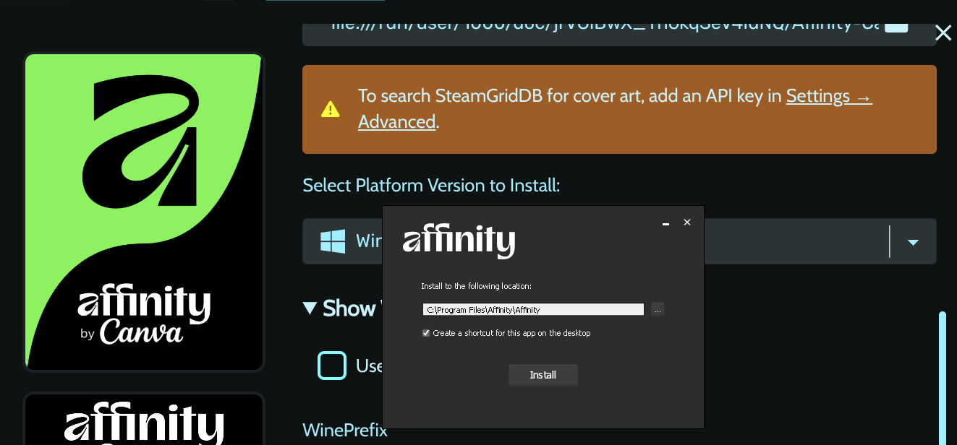Click the Affinity logo in installer window

pos(459,241)
